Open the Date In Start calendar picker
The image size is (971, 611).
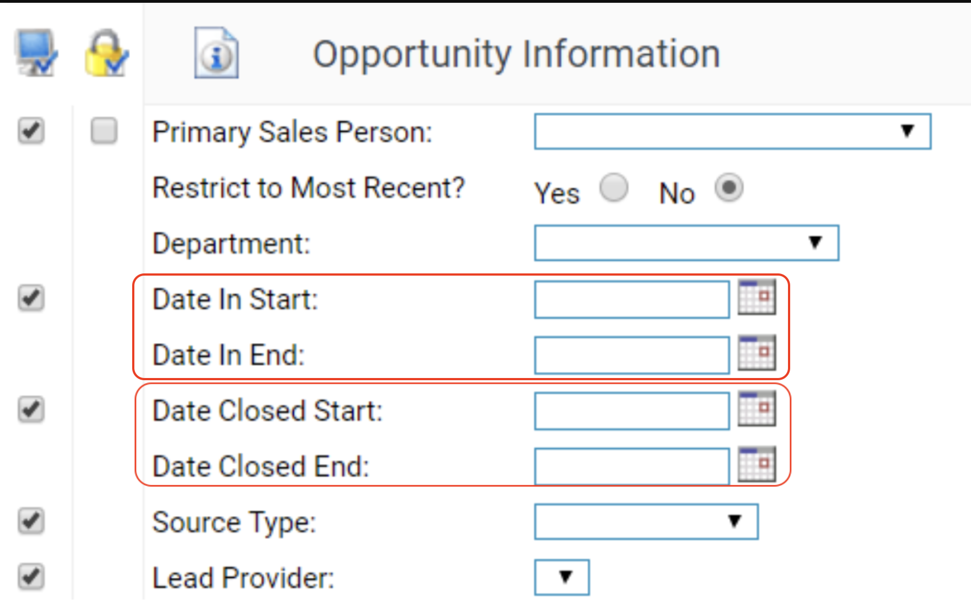tap(757, 297)
